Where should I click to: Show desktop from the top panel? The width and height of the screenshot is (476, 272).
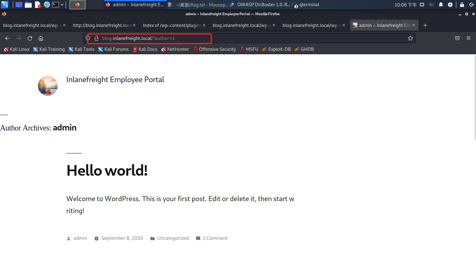click(x=19, y=5)
